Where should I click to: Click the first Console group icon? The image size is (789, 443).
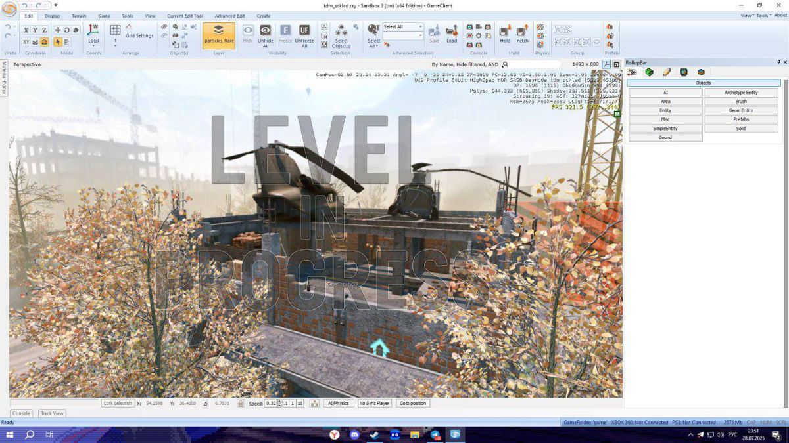pyautogui.click(x=469, y=28)
